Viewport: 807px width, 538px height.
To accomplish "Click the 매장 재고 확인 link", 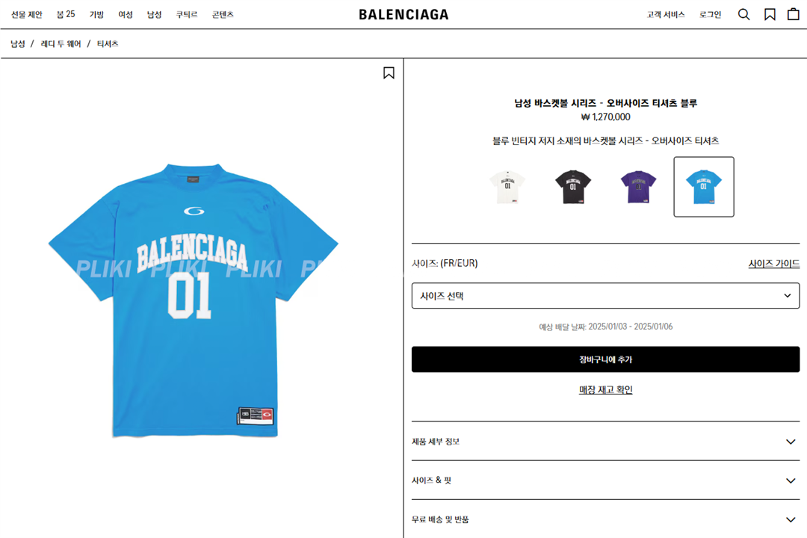I will [605, 390].
